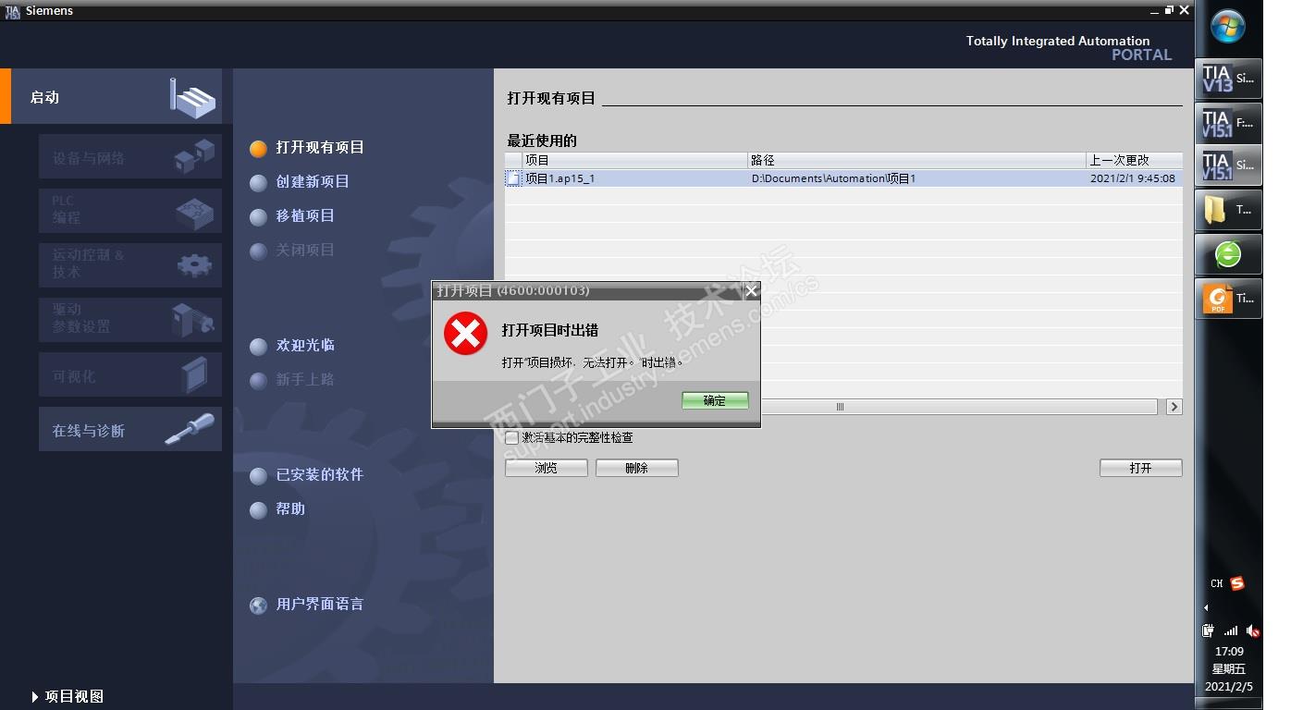1303x710 pixels.
Task: Minimize the Siemens TIA Portal window
Action: click(1155, 10)
